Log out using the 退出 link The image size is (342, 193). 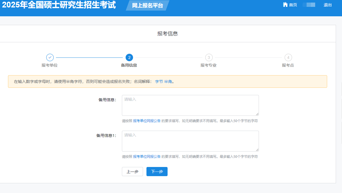tap(327, 5)
